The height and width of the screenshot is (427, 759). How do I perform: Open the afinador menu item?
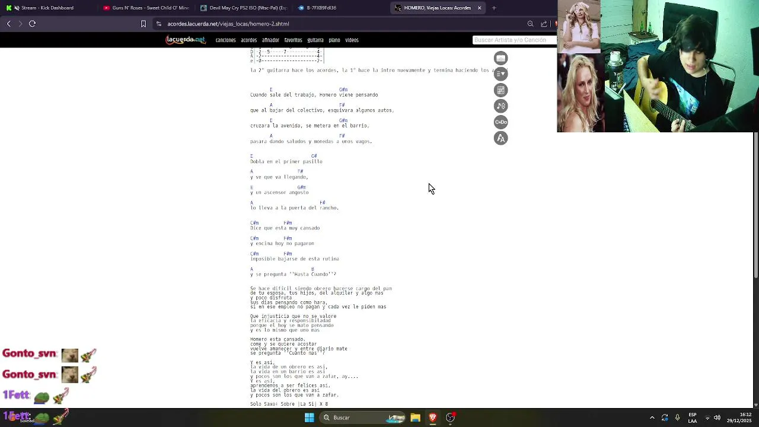pos(270,40)
